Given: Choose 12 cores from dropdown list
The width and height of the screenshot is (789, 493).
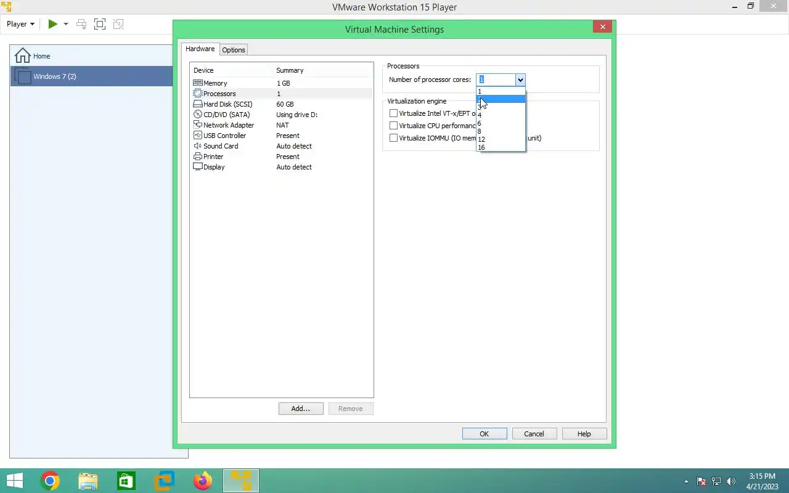Looking at the screenshot, I should click(501, 139).
